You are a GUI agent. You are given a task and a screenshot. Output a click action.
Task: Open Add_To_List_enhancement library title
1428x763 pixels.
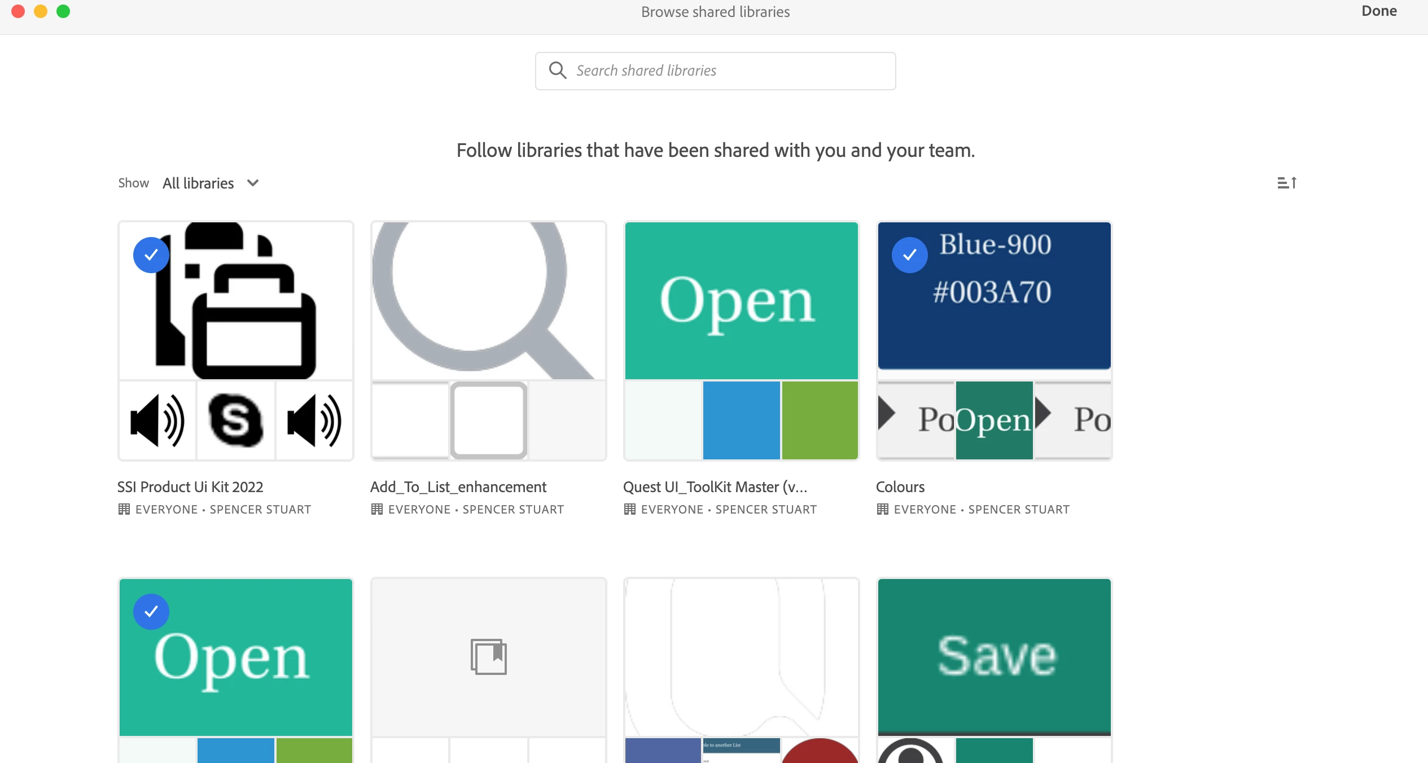click(458, 486)
